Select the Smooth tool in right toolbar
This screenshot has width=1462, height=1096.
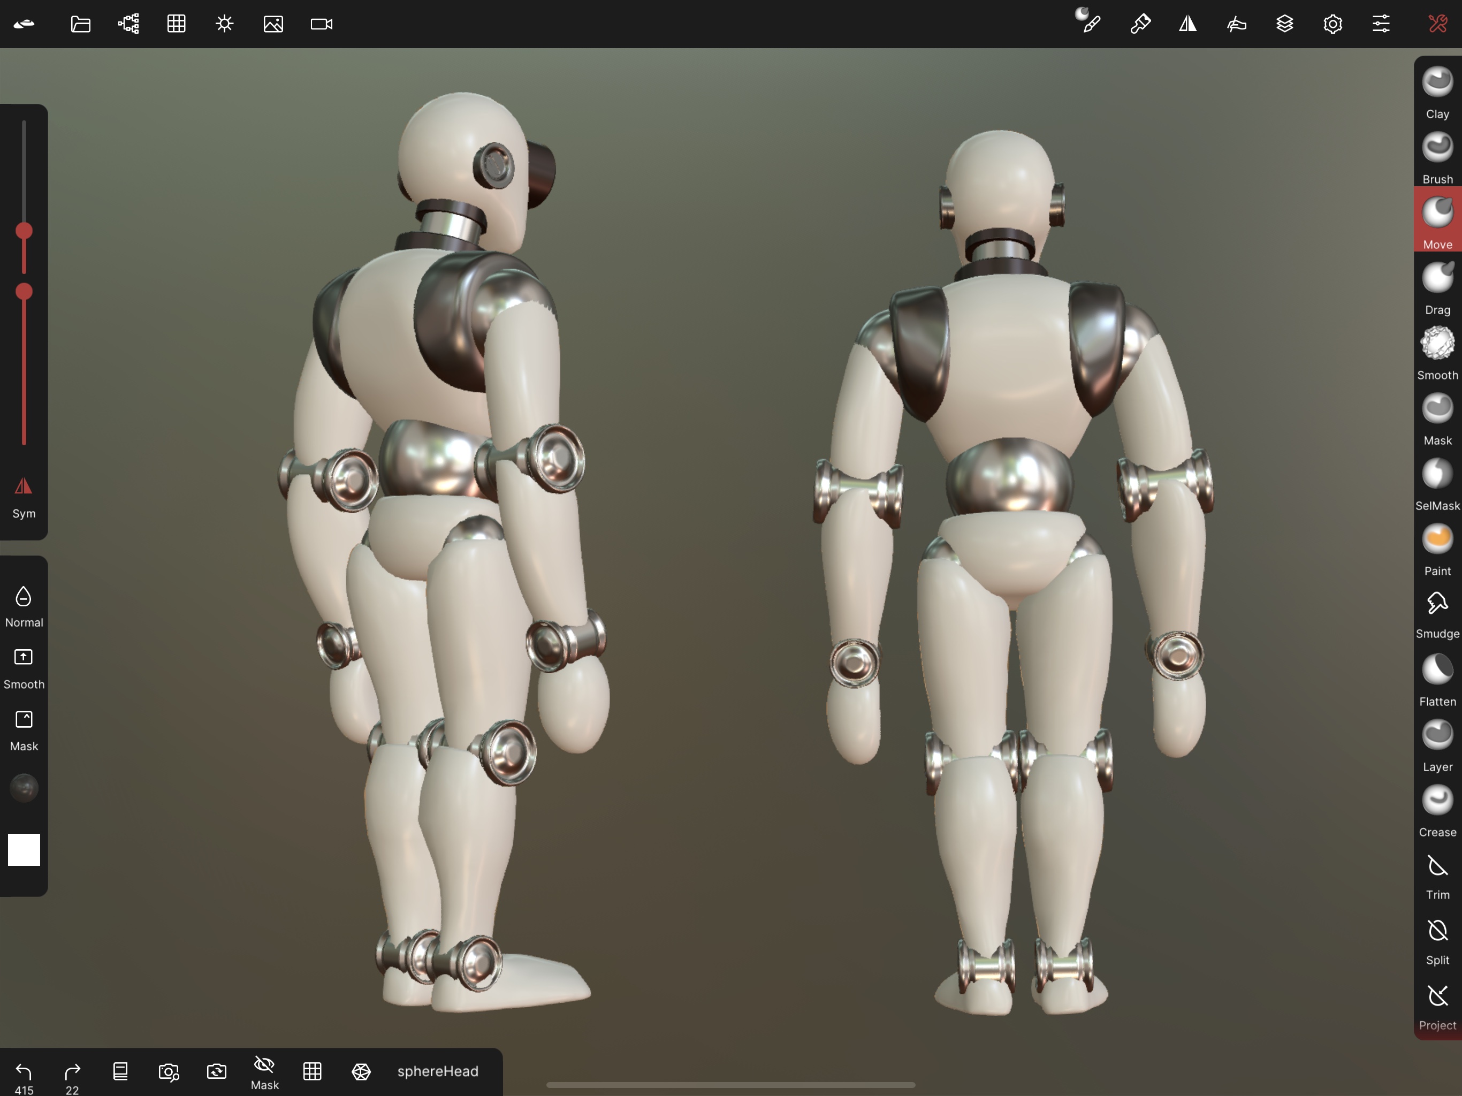click(1437, 352)
